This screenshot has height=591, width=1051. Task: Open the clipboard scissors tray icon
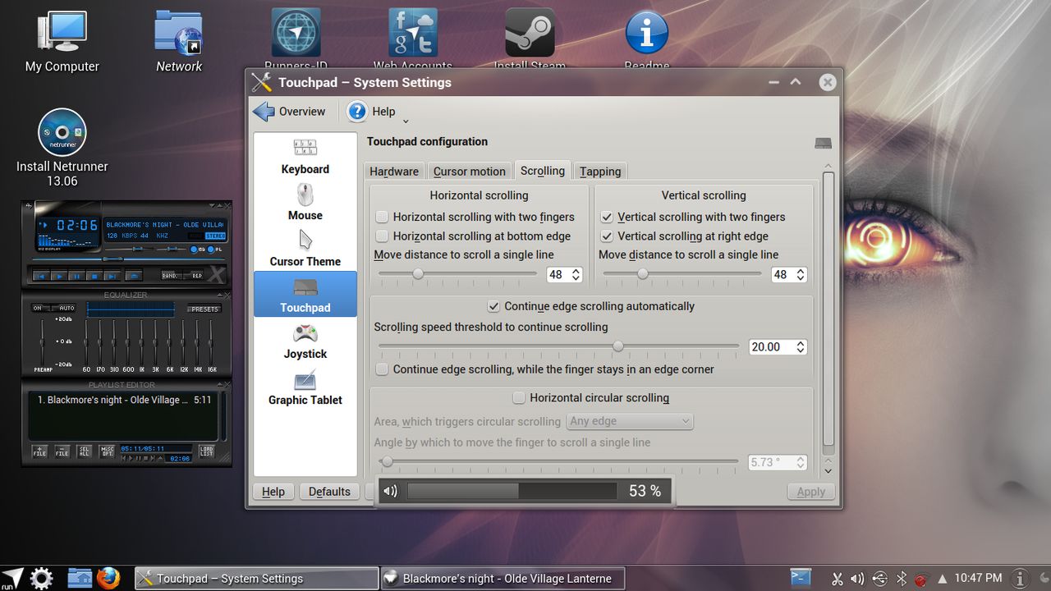click(837, 579)
